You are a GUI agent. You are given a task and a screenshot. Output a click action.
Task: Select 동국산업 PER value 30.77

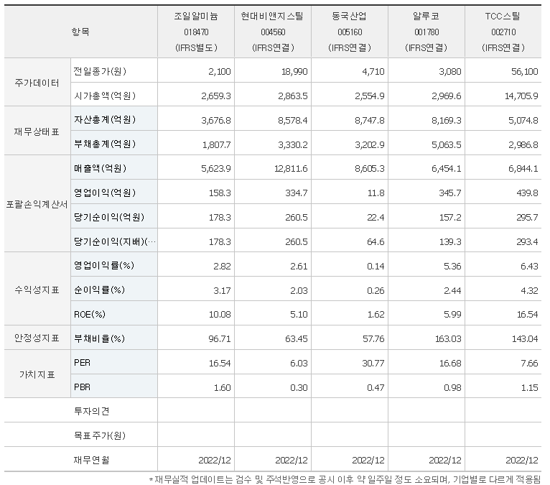373,364
